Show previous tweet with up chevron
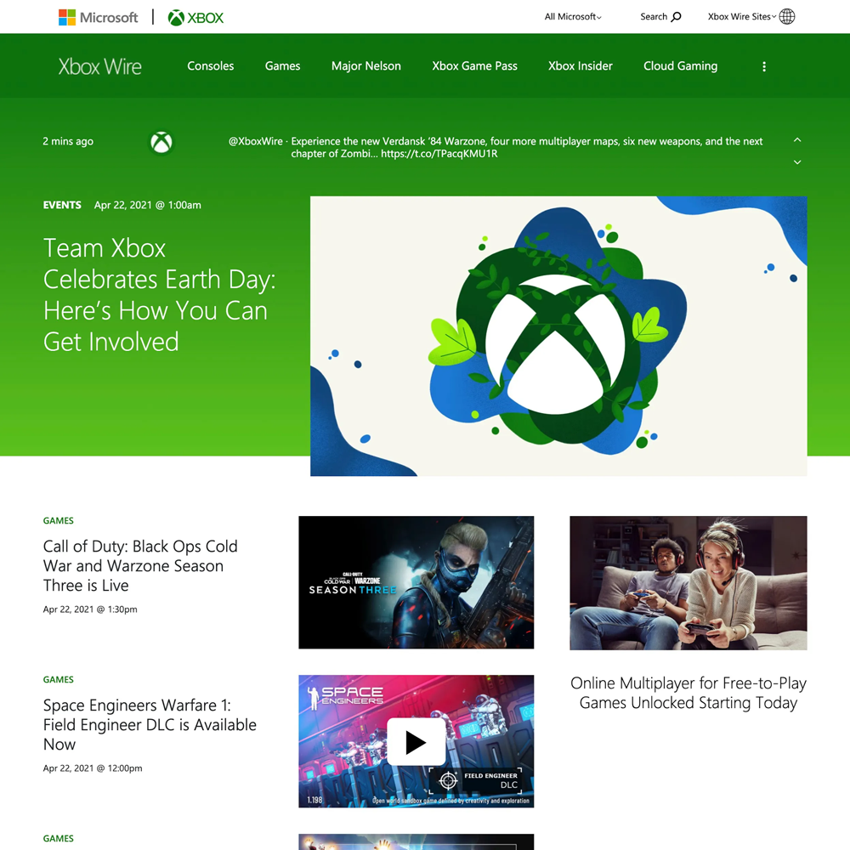 [x=797, y=139]
